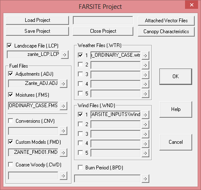Select the empty Weather File 3 field
Viewport: 201px width, 190px height.
116,74
